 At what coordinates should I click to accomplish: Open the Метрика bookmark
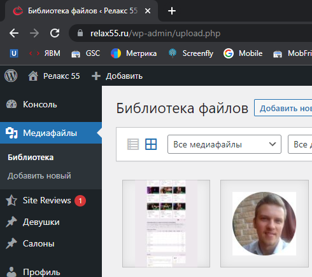pos(134,53)
